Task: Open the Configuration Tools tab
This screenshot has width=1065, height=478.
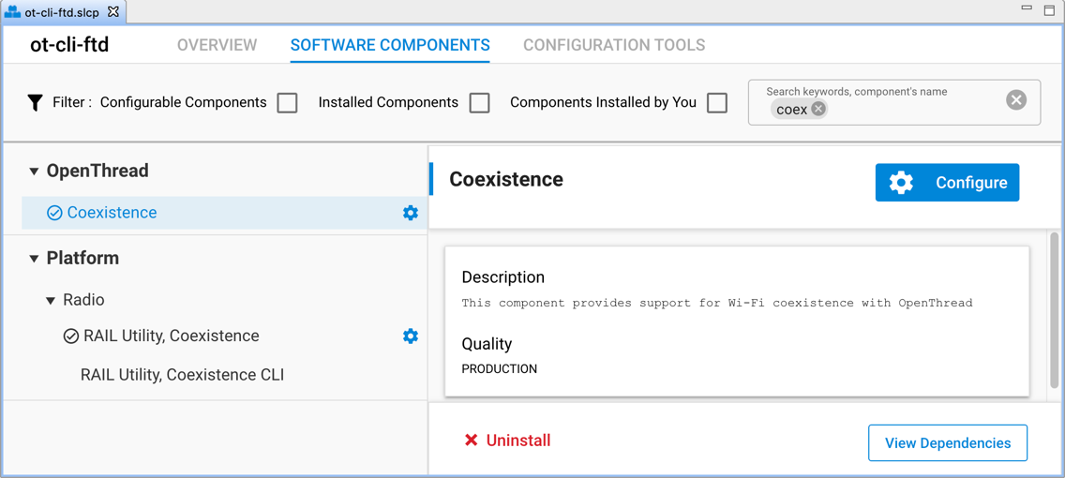Action: point(613,45)
